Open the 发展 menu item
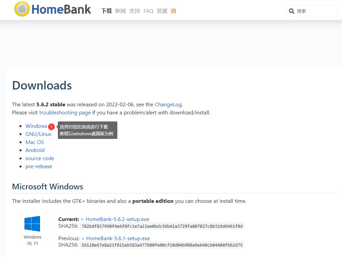 (162, 11)
